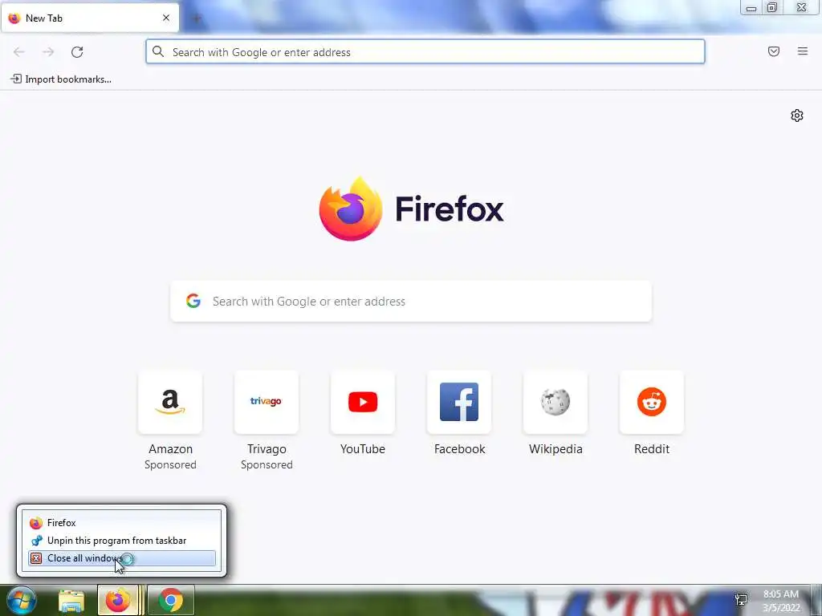This screenshot has width=822, height=616.
Task: Click the magnifier icon in address bar
Action: [x=158, y=51]
